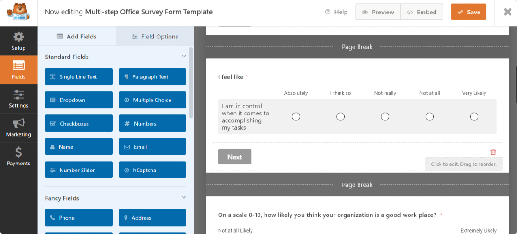Add an hCaptcha field
The image size is (517, 234).
tap(152, 171)
